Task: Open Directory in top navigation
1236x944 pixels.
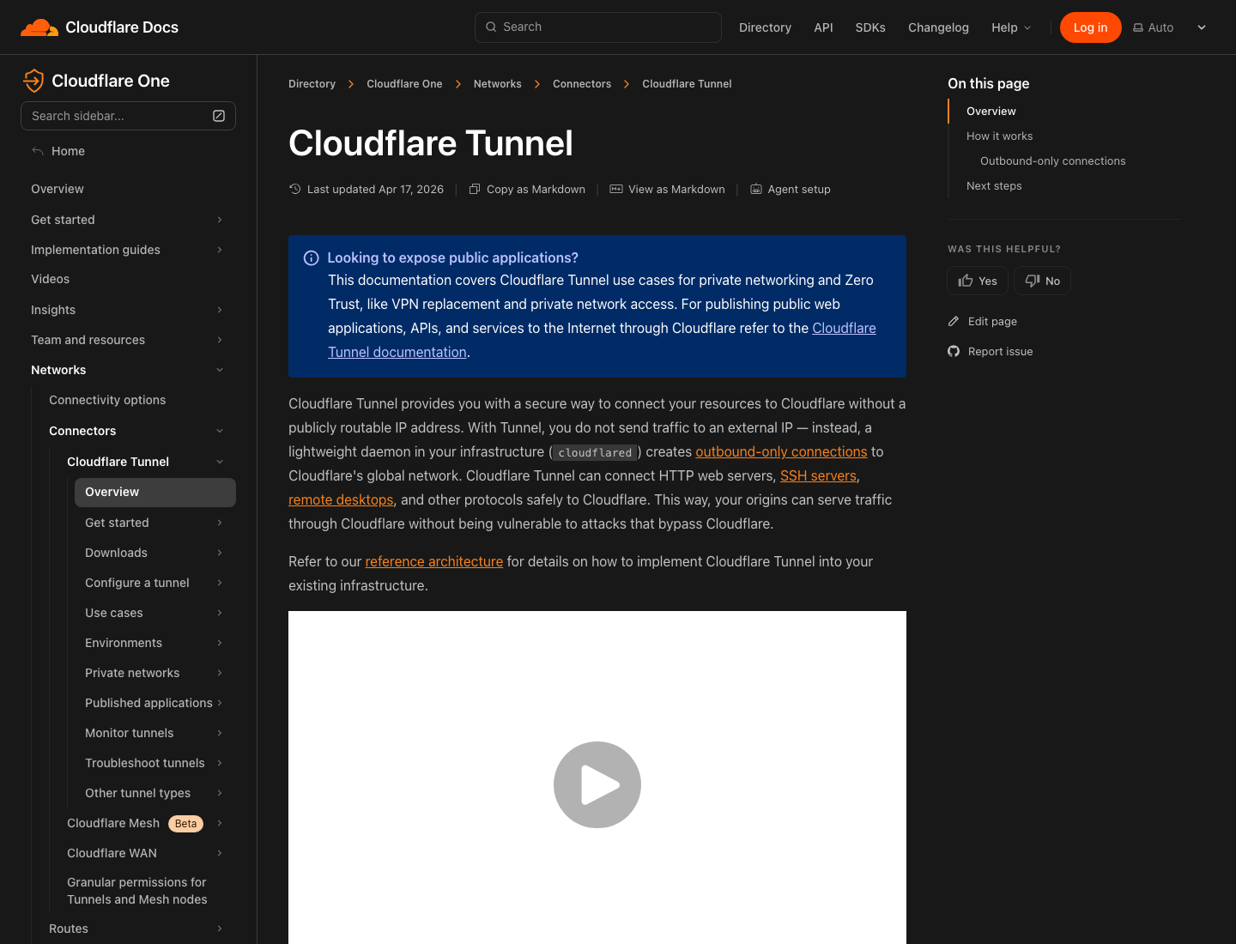Action: (765, 27)
